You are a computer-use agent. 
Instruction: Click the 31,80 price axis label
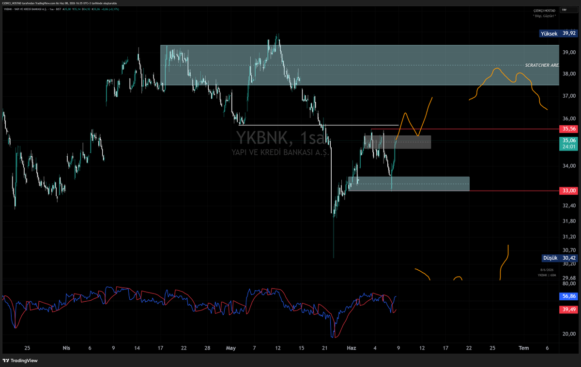(568, 221)
